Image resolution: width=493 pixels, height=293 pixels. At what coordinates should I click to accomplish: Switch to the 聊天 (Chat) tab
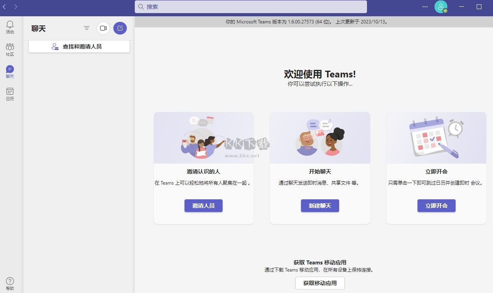click(x=10, y=71)
